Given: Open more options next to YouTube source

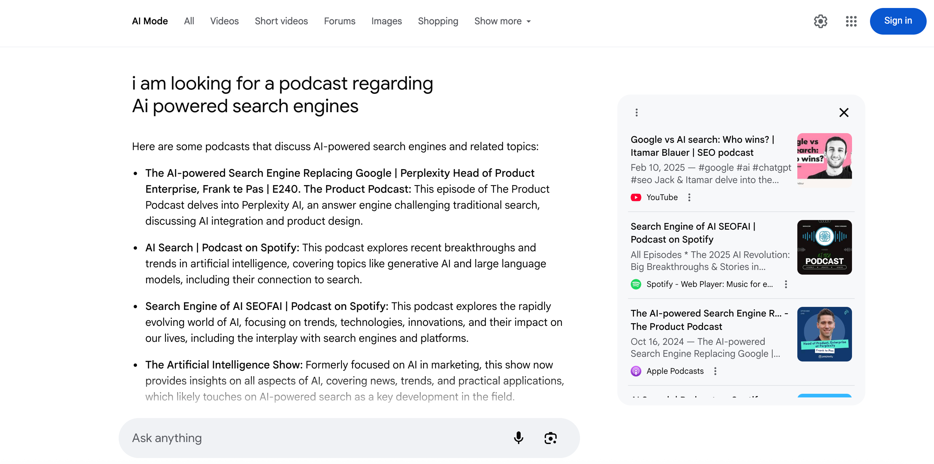Looking at the screenshot, I should tap(689, 197).
